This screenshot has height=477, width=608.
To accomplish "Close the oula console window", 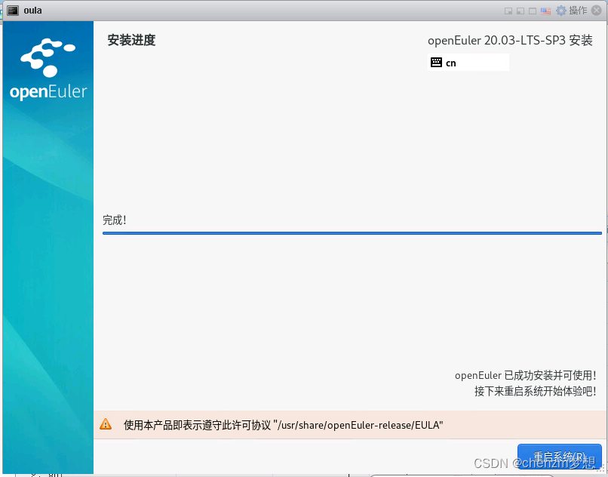I will (597, 11).
